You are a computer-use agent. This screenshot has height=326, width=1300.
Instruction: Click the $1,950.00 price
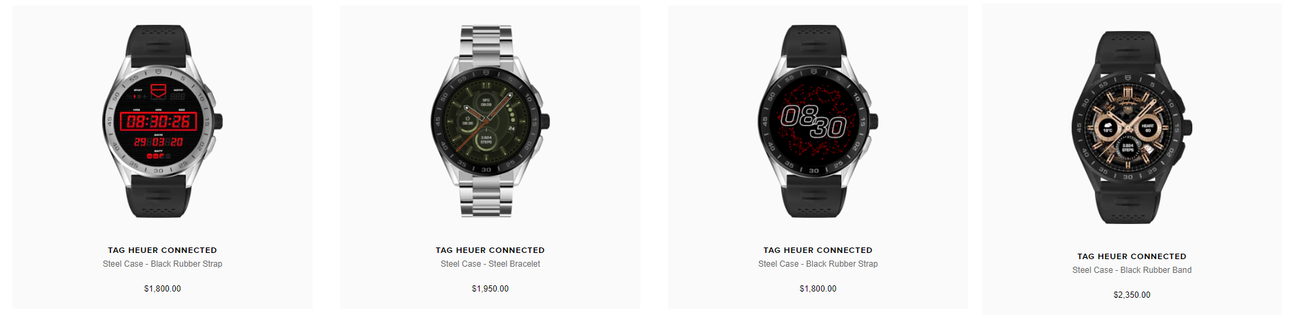pyautogui.click(x=490, y=289)
